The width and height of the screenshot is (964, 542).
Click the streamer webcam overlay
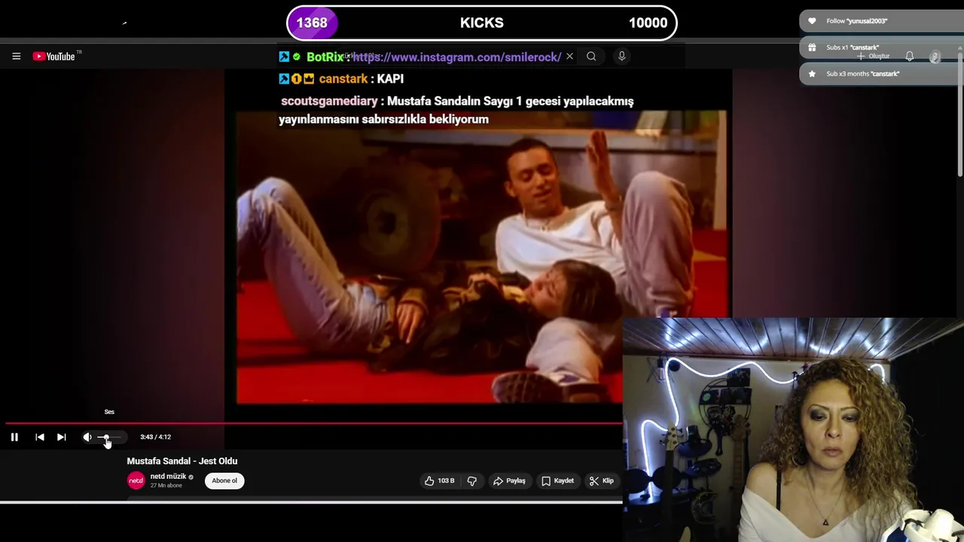pos(793,430)
